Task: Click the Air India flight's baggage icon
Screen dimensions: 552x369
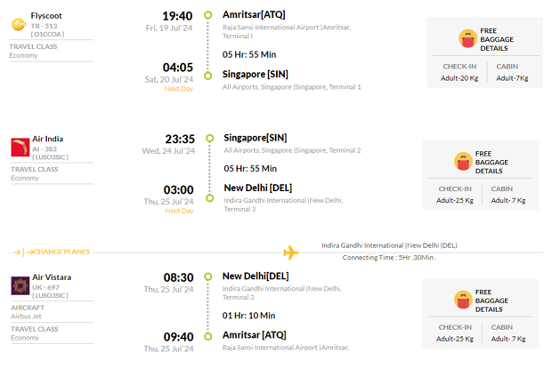Action: click(x=463, y=162)
